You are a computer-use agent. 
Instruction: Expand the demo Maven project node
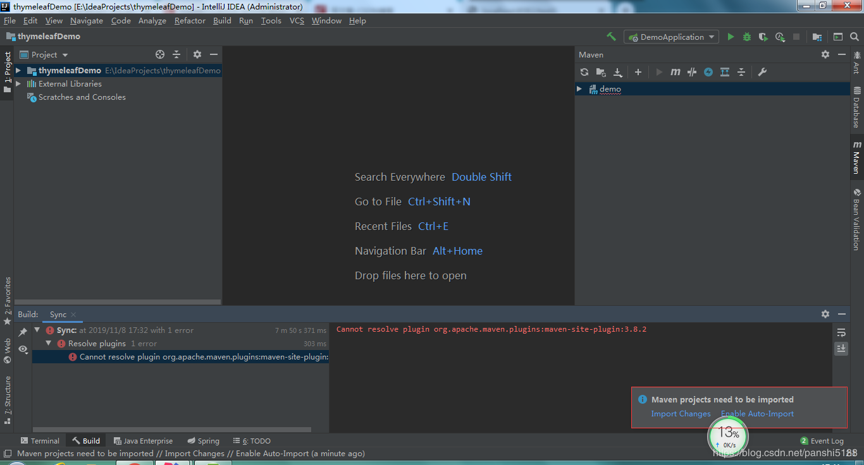coord(579,88)
